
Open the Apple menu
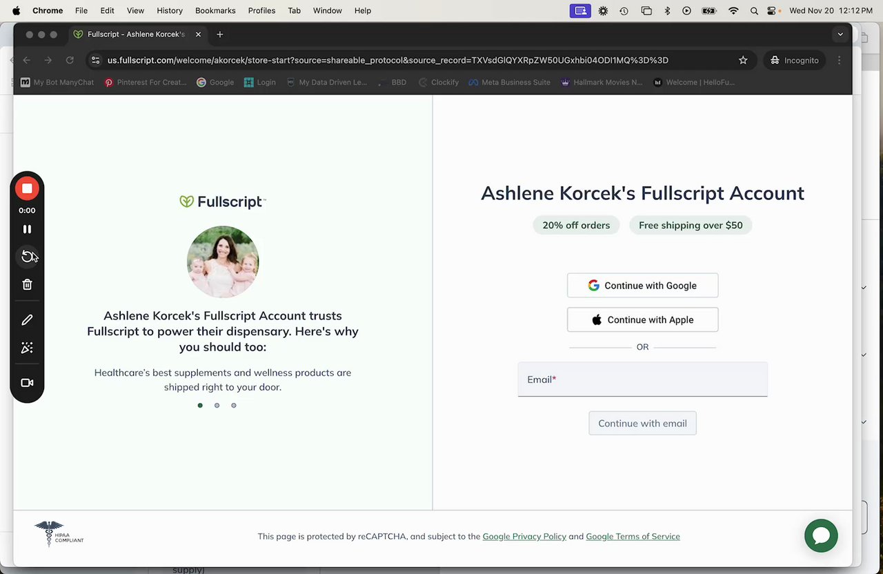coord(16,10)
